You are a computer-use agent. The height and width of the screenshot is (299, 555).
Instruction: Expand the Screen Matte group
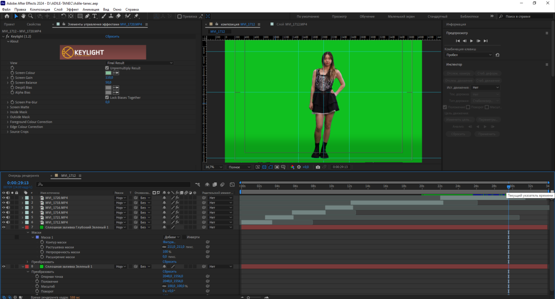(x=8, y=107)
